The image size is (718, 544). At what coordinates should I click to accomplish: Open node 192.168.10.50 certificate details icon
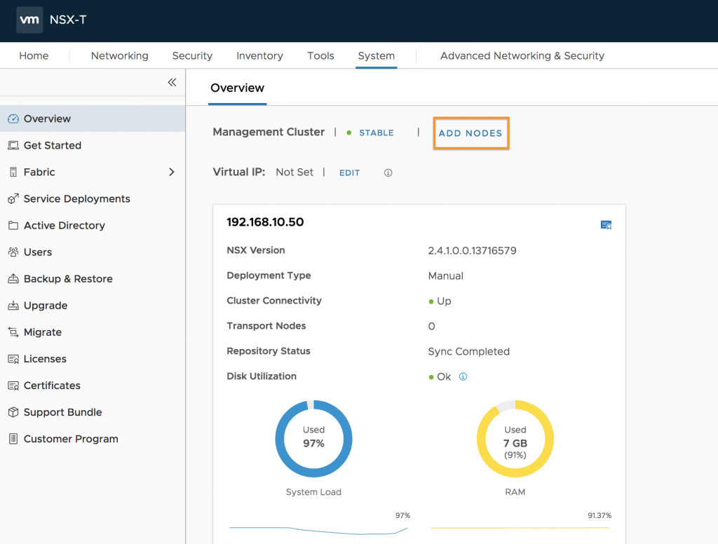tap(606, 225)
